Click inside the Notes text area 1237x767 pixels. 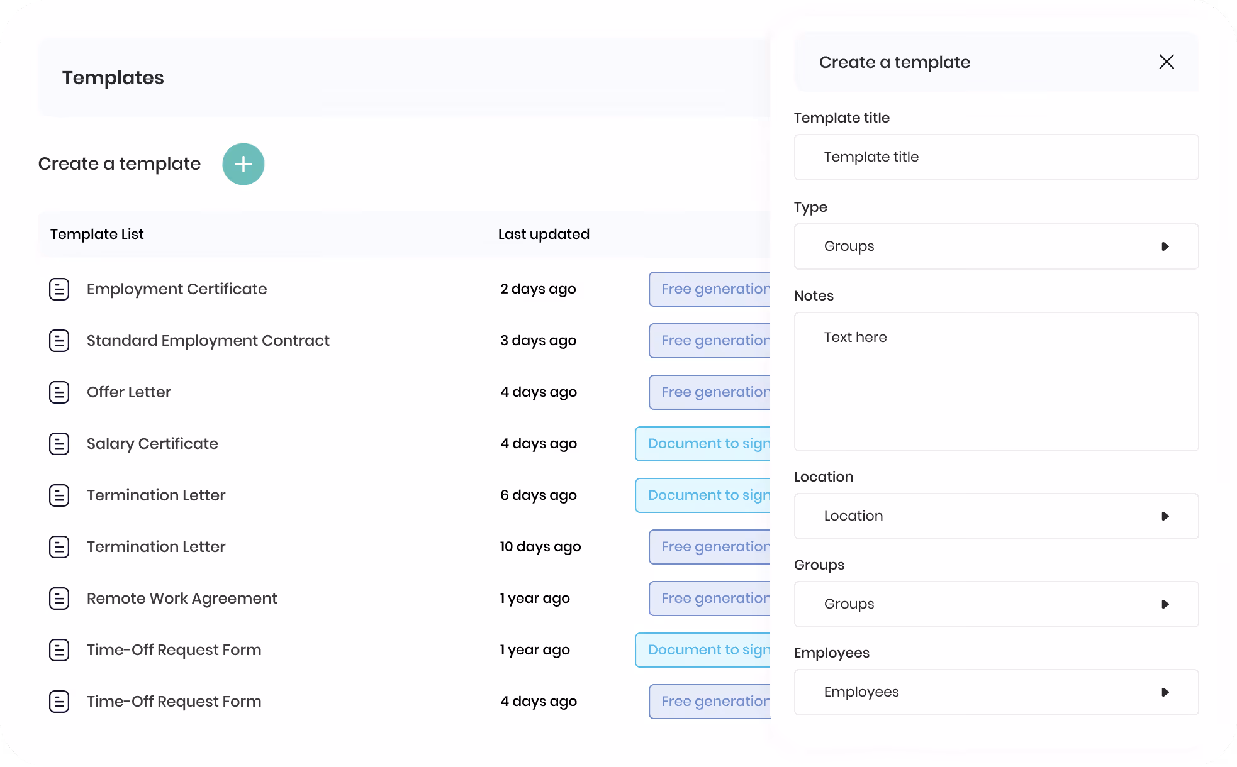click(x=997, y=382)
